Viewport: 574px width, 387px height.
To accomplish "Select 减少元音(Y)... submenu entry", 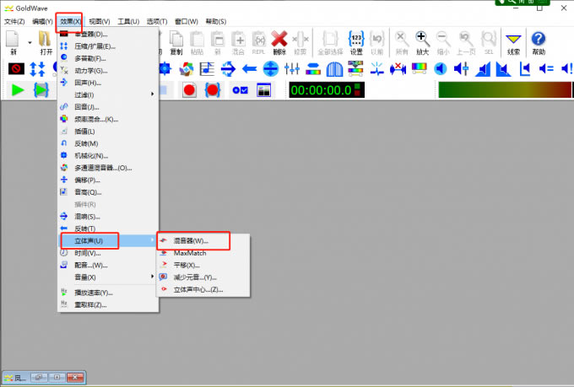I will click(194, 277).
